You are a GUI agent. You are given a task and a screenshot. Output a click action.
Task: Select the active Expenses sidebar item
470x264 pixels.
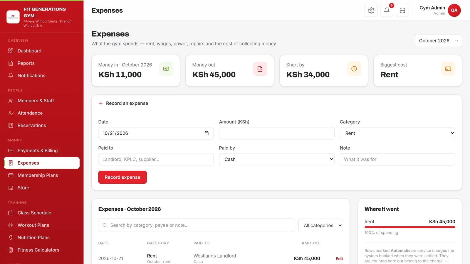[42, 163]
